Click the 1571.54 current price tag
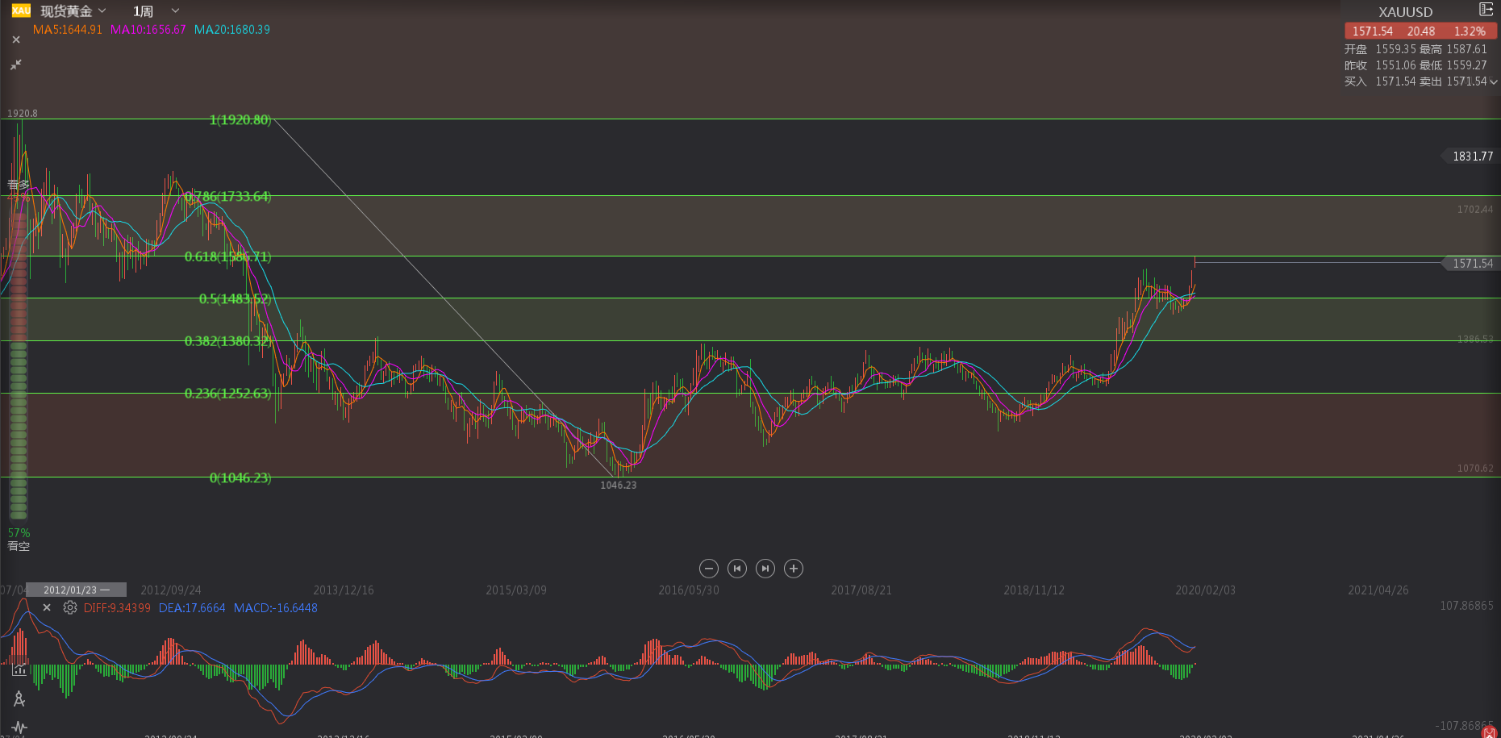The width and height of the screenshot is (1501, 738). click(x=1472, y=264)
